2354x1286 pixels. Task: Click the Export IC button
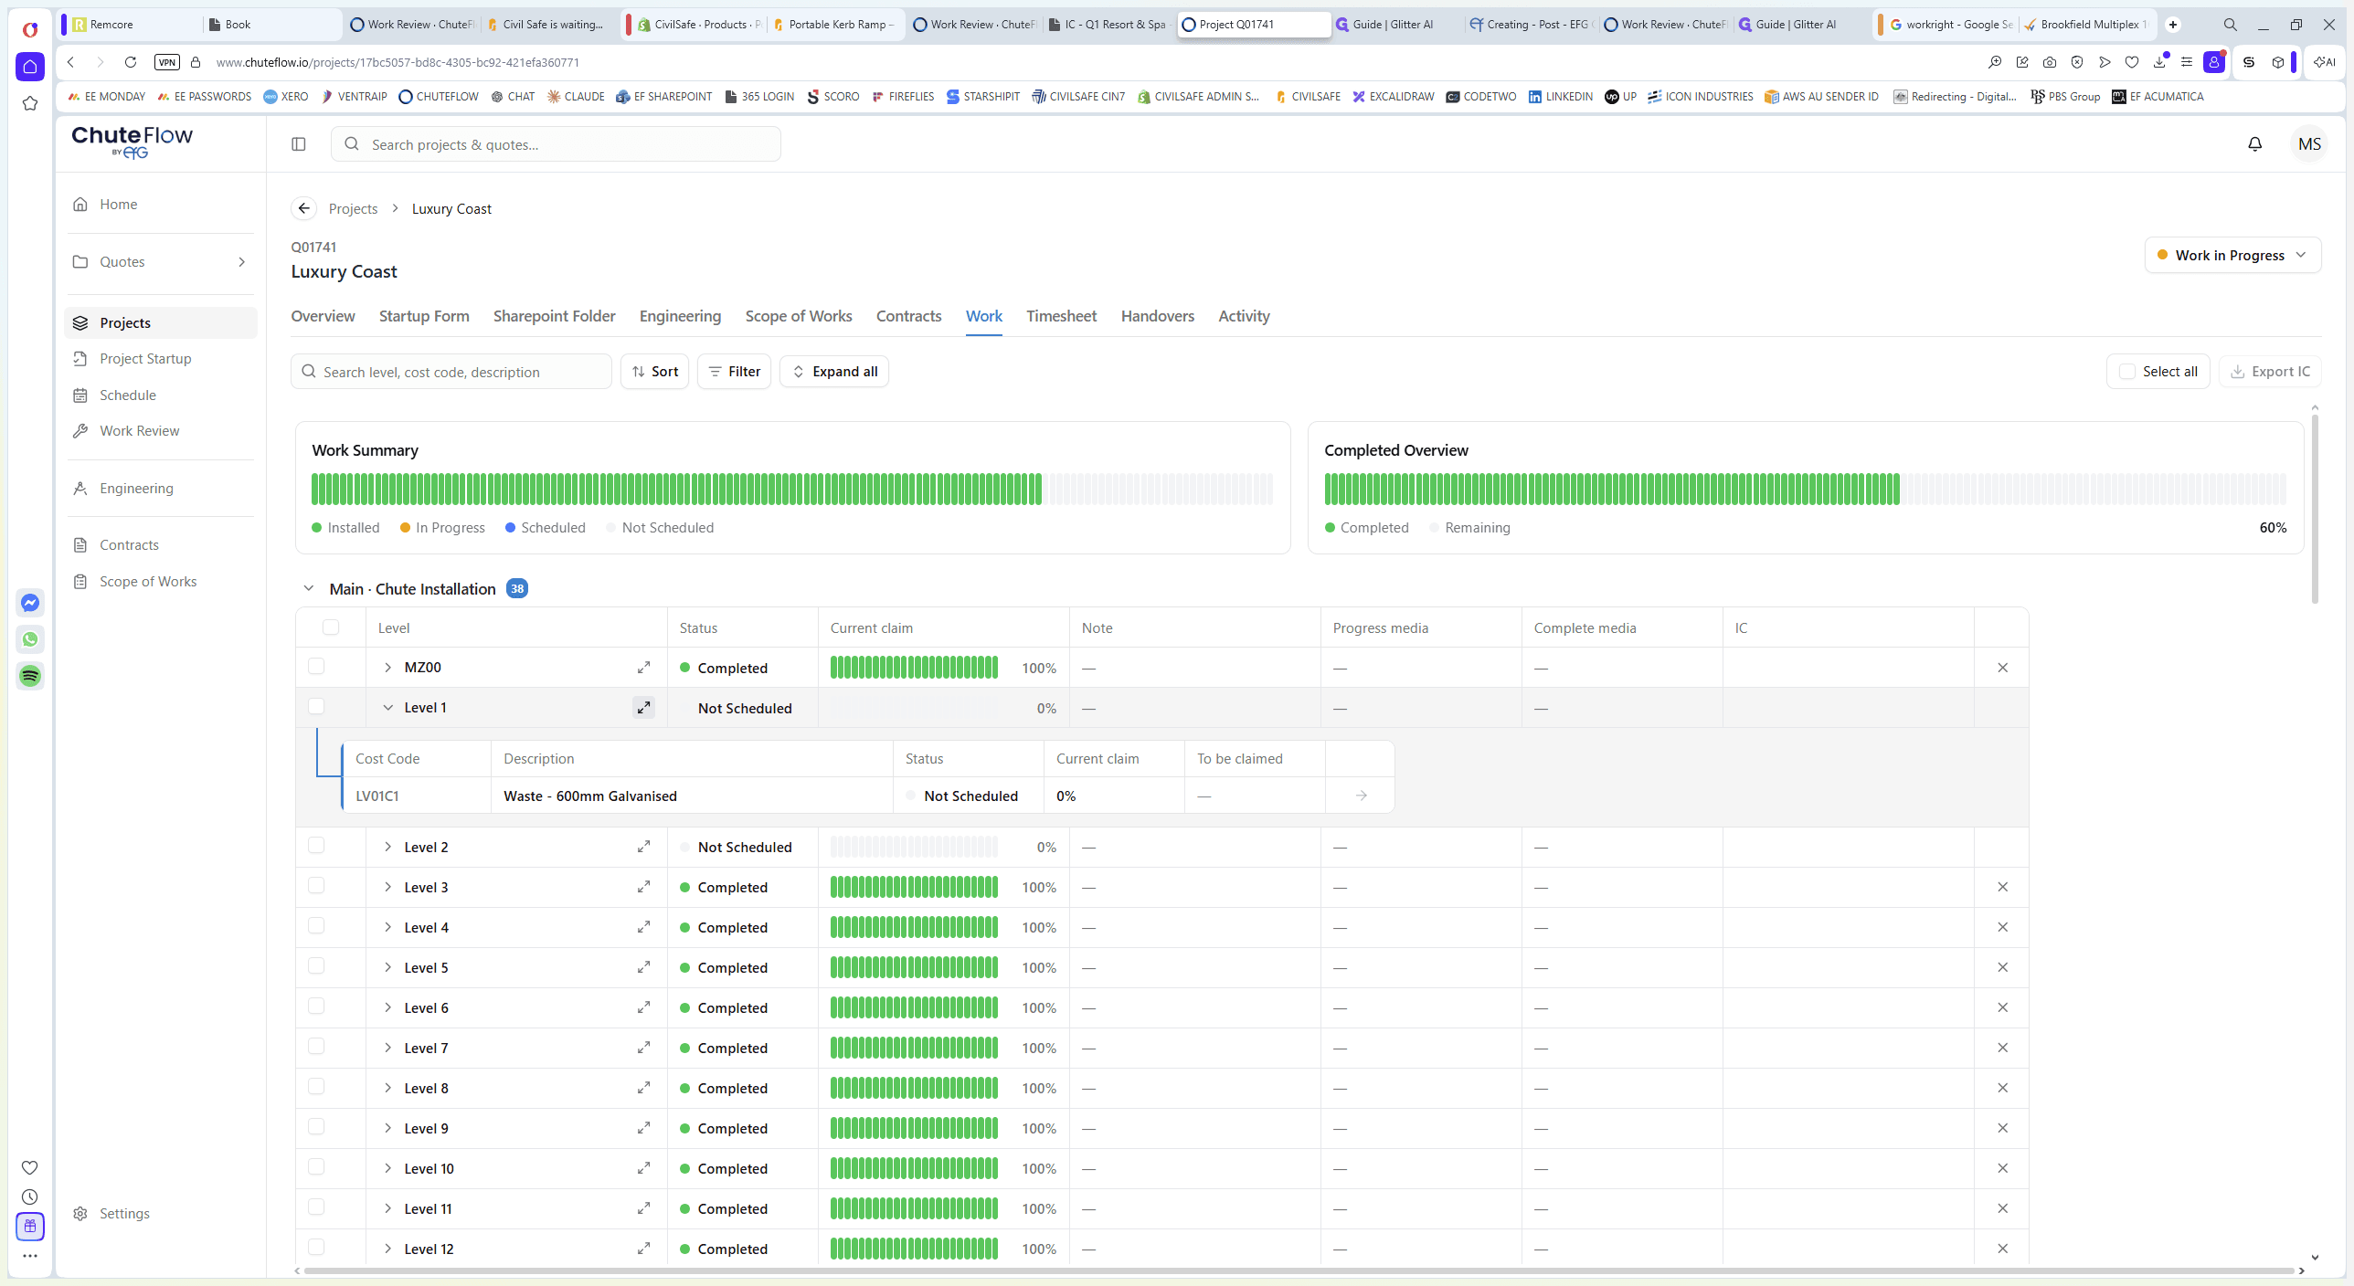coord(2270,372)
